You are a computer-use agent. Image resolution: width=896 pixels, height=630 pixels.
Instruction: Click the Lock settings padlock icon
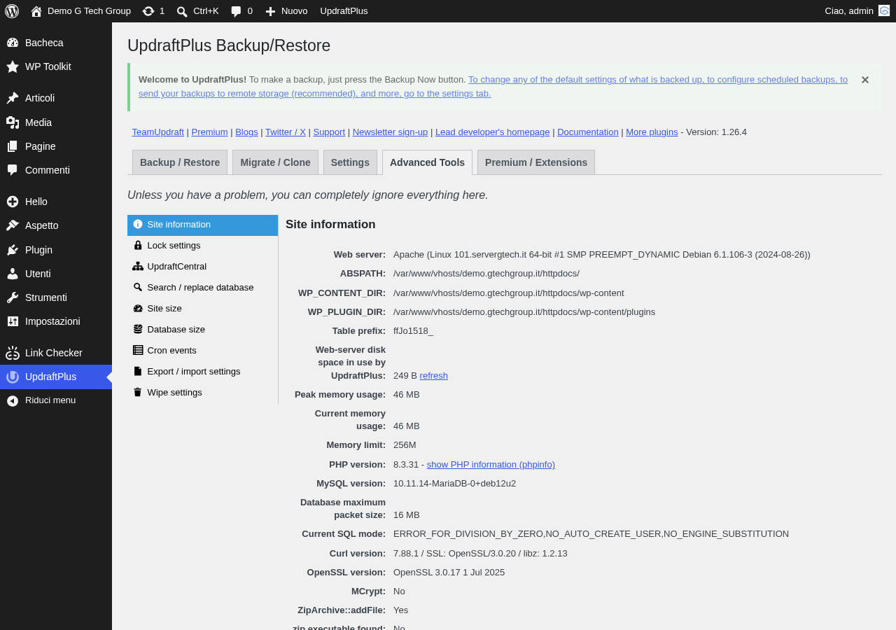tap(138, 245)
